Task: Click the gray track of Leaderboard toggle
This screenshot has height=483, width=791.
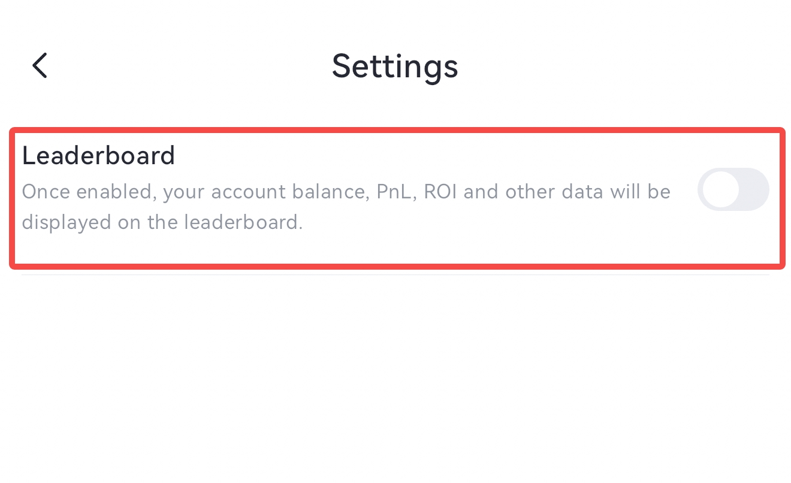Action: pyautogui.click(x=753, y=189)
